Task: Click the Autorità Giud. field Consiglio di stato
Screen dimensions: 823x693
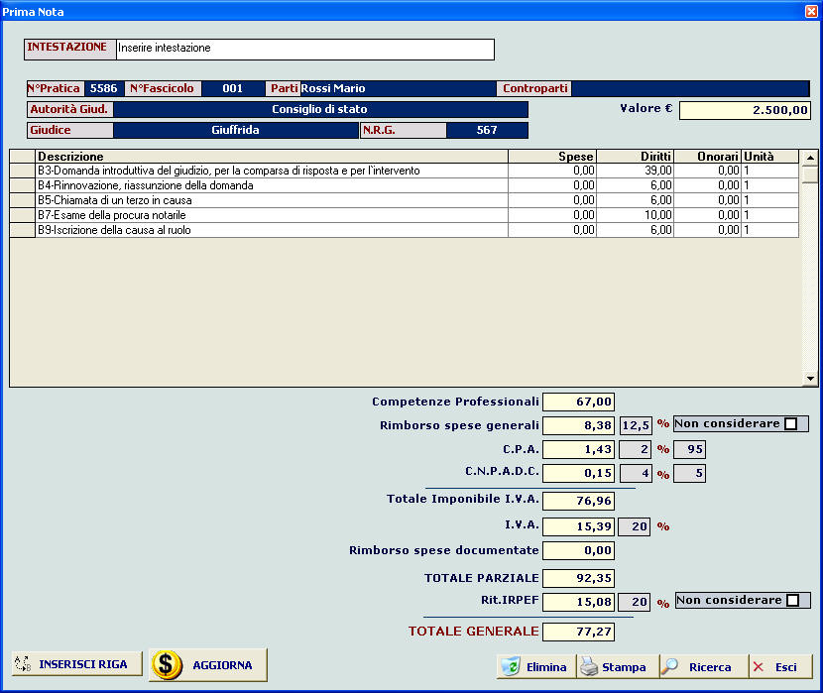Action: (x=320, y=109)
